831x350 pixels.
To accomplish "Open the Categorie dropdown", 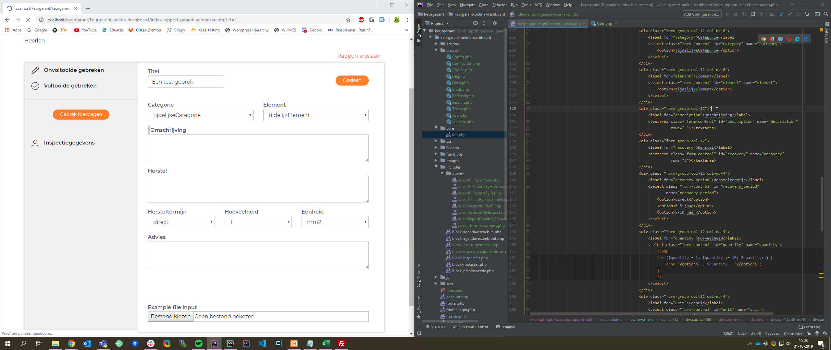I will 200,115.
